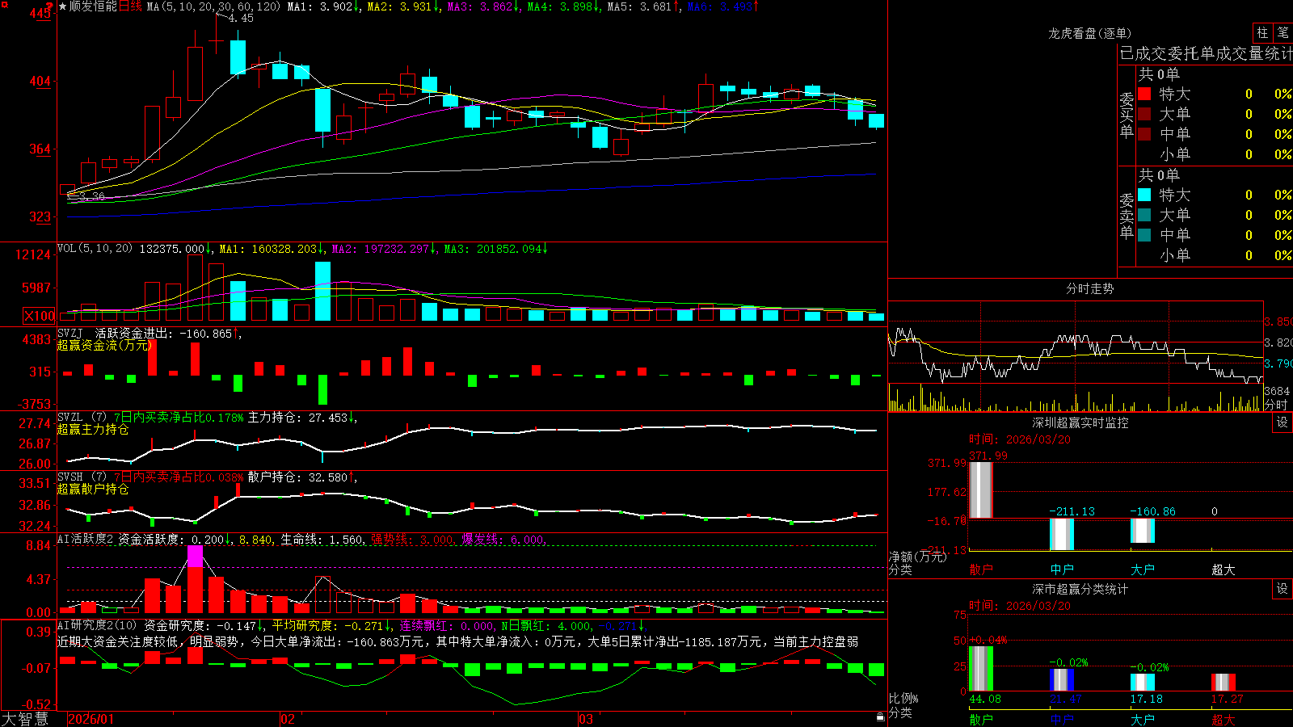Open MA(5,10,20,30,60,120) indicator parameters

pyautogui.click(x=213, y=6)
